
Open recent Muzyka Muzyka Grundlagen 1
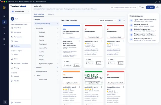pyautogui.click(x=144, y=35)
